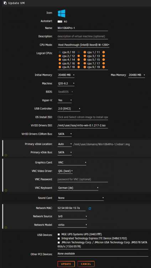Click the vdisk1.img path text
This screenshot has height=268, width=151.
101,144
